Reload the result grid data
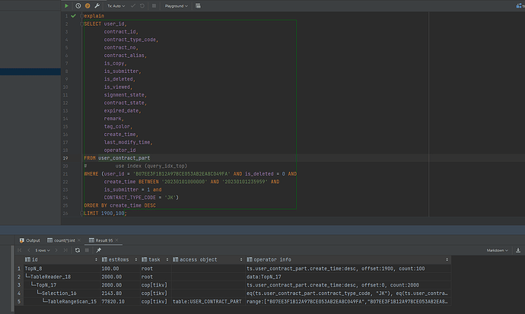This screenshot has width=525, height=314. point(78,250)
